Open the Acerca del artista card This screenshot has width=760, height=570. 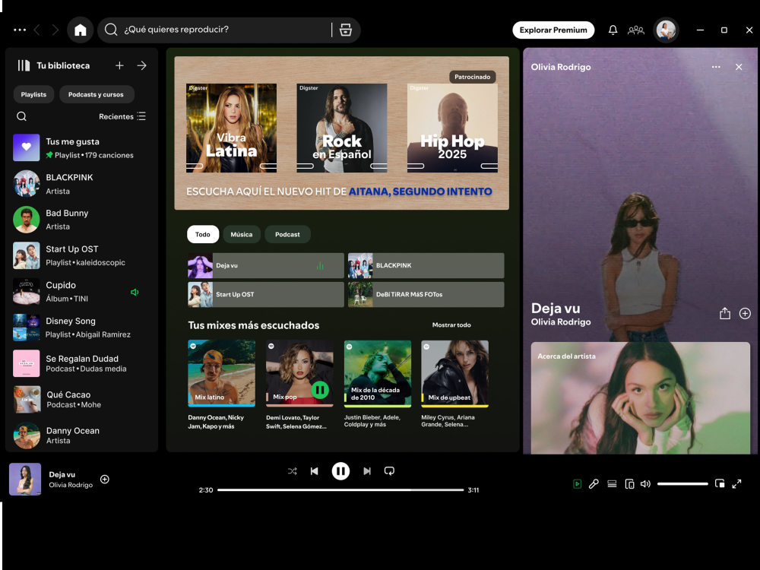[640, 398]
